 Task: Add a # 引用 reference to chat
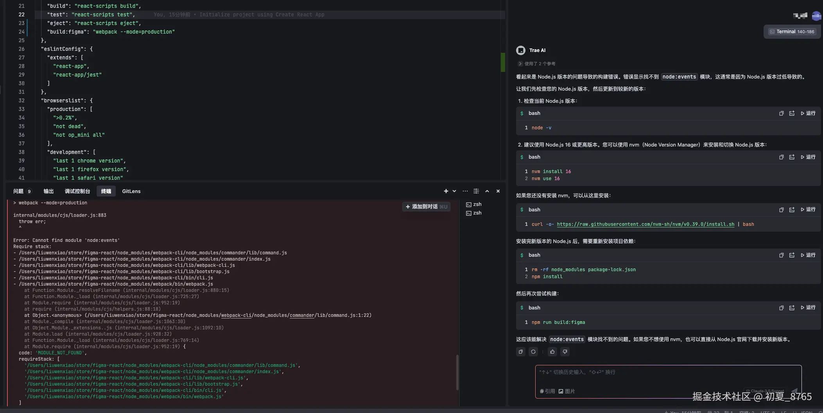point(547,391)
